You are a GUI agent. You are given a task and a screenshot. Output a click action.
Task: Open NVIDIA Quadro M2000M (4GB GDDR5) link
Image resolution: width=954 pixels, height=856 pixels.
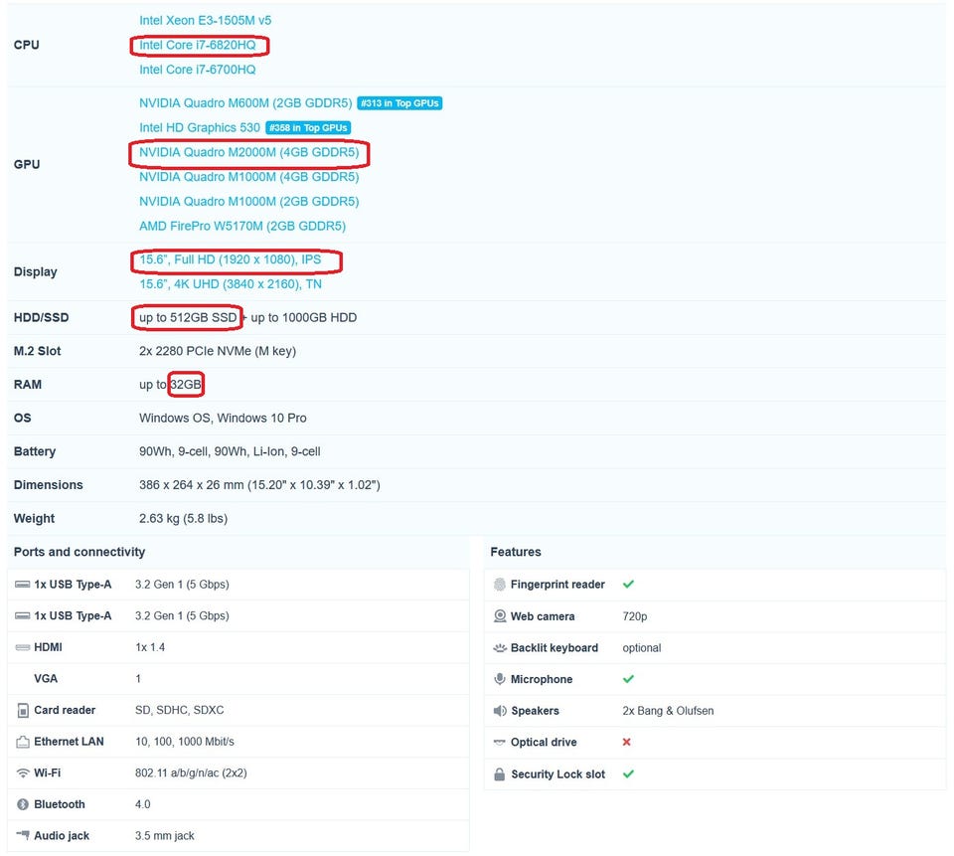coord(248,152)
